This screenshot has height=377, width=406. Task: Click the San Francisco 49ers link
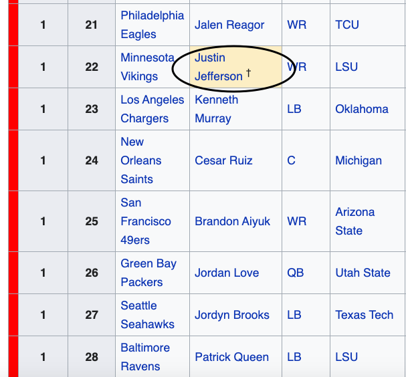tap(145, 221)
